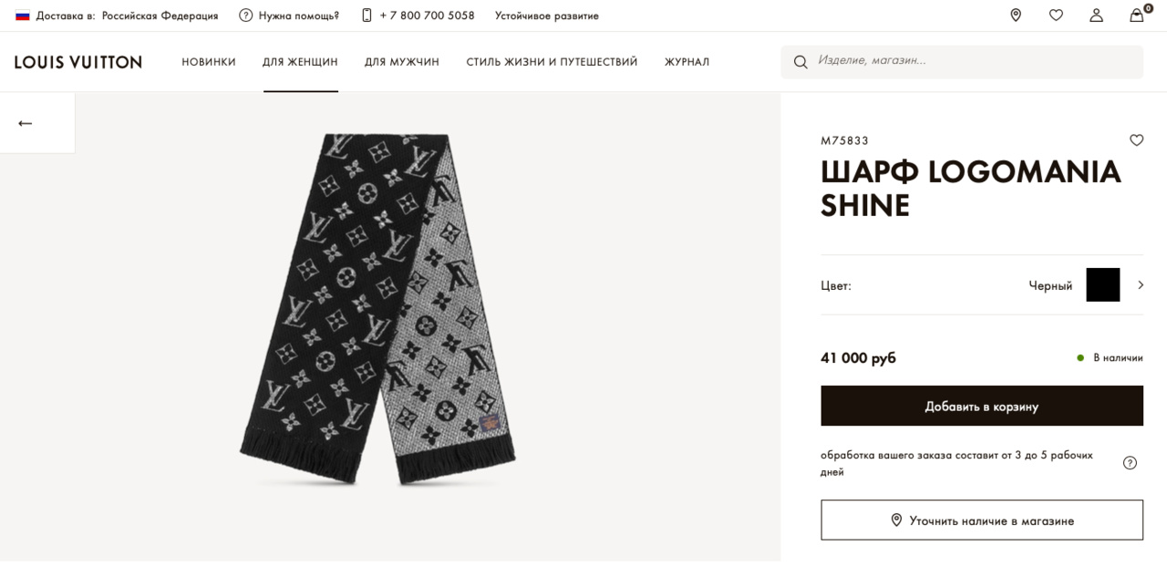
Task: Click the back arrow icon
Action: (26, 123)
